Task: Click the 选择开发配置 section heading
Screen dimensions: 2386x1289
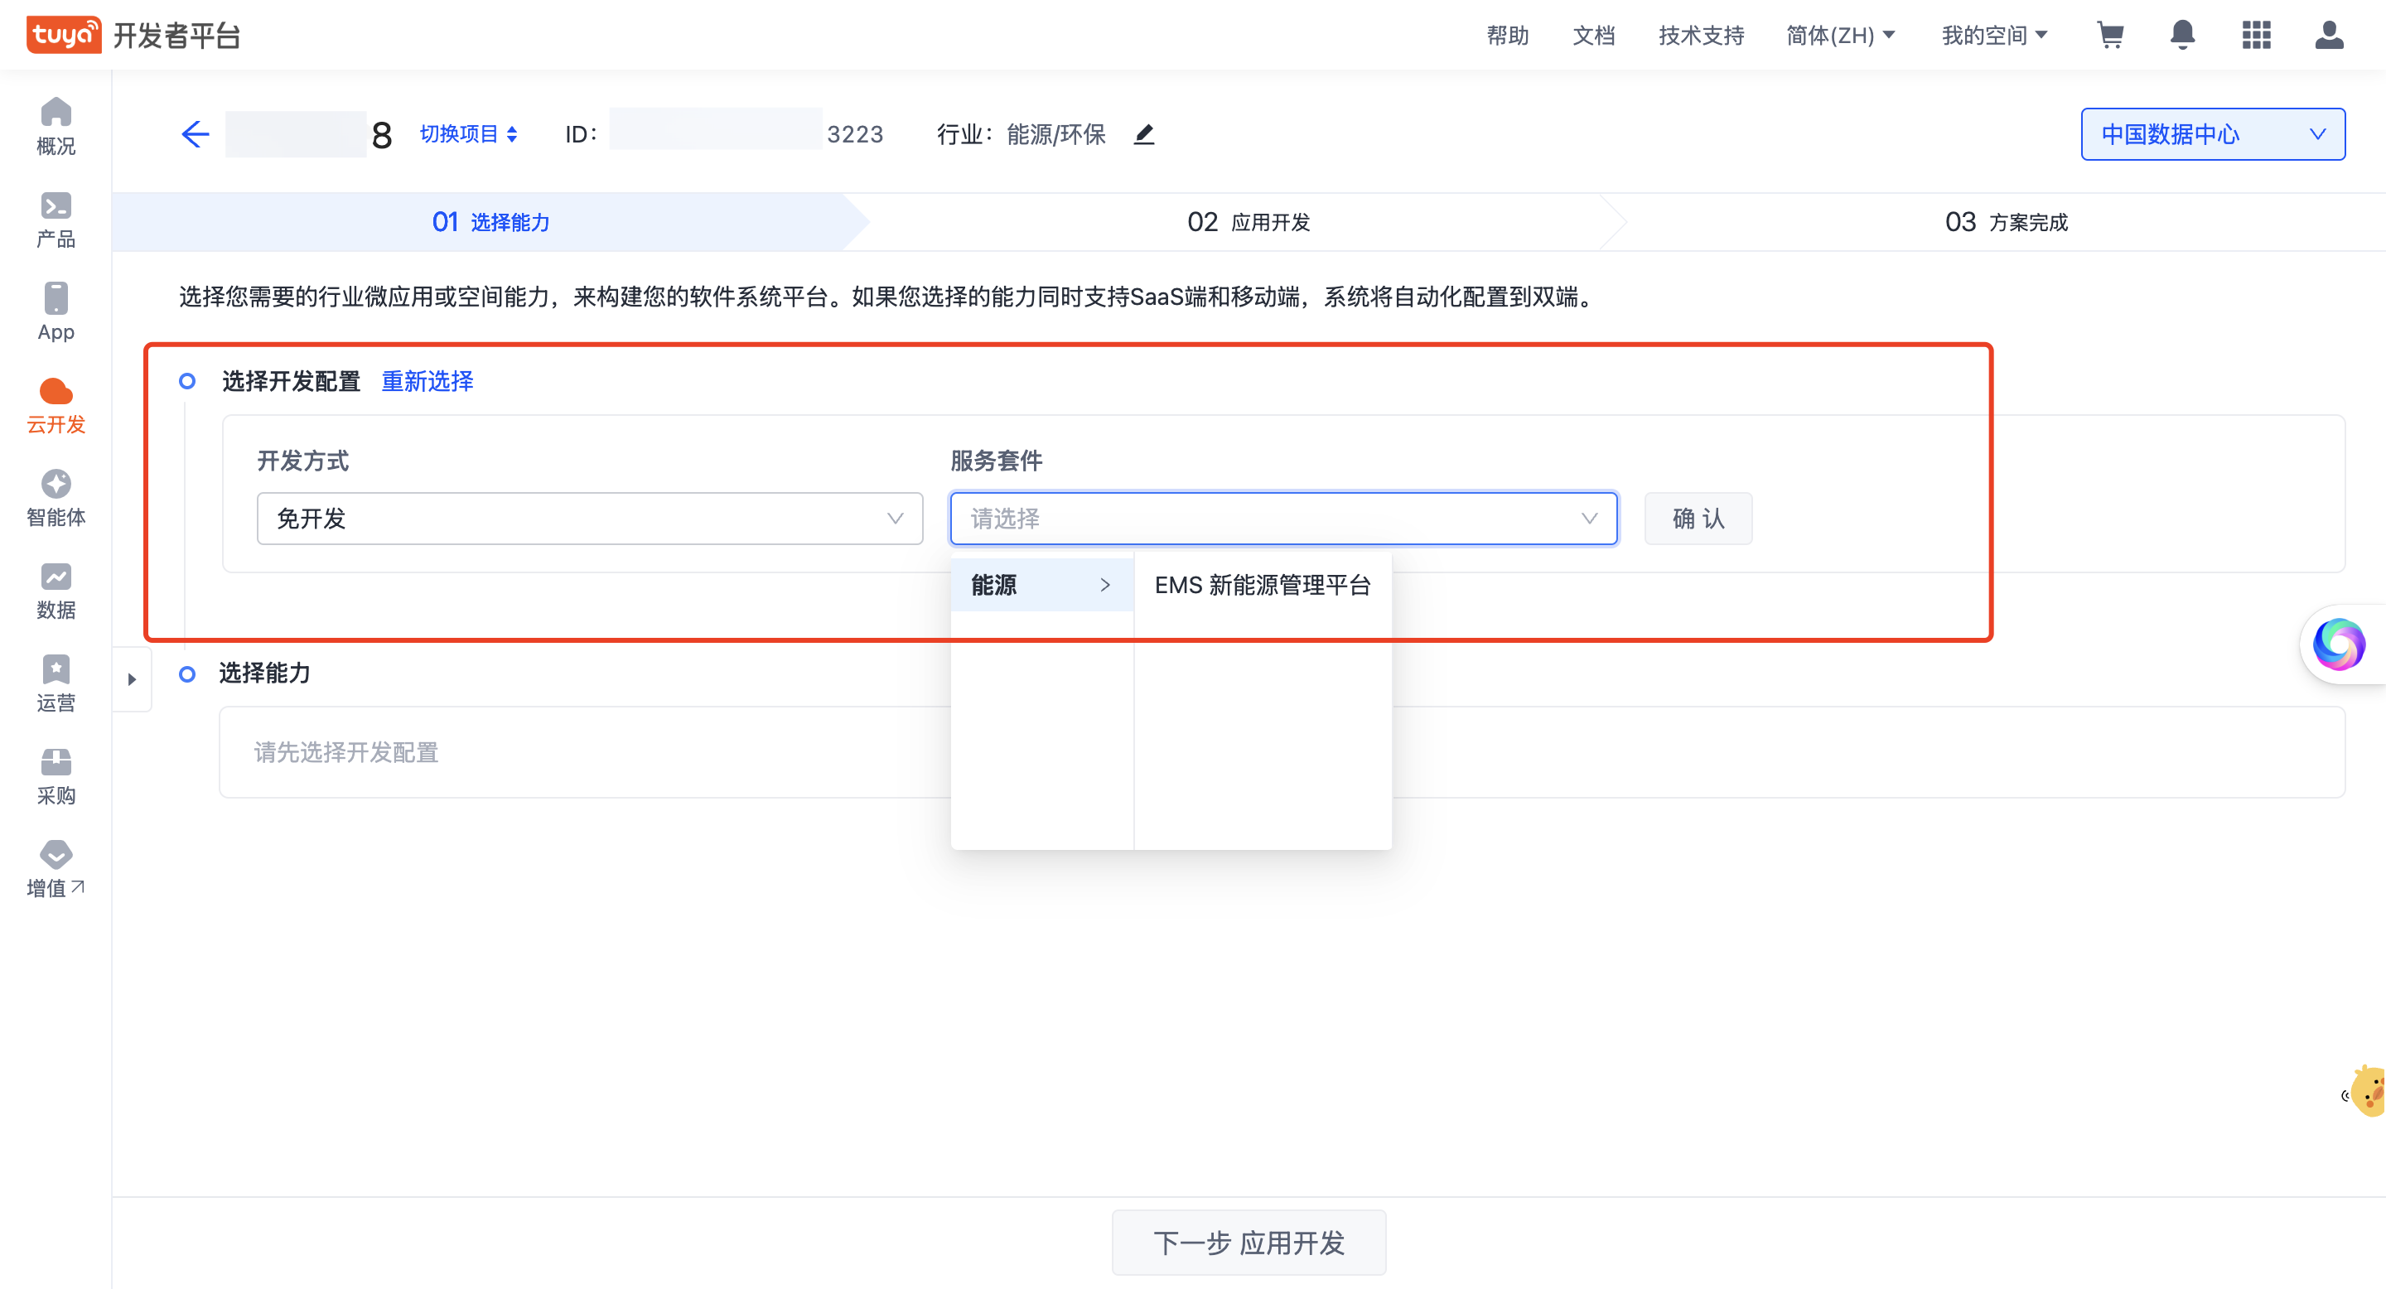Action: tap(290, 380)
